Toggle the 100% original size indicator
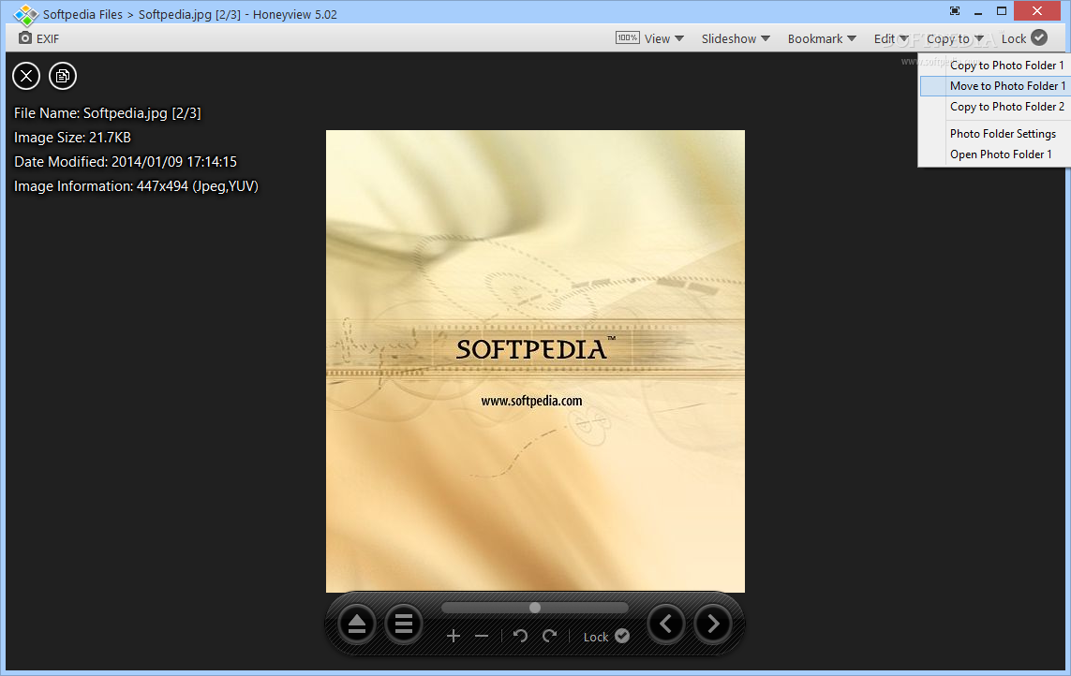This screenshot has width=1071, height=676. tap(627, 37)
